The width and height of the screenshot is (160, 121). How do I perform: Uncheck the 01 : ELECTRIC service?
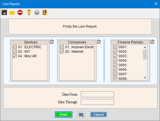15,47
